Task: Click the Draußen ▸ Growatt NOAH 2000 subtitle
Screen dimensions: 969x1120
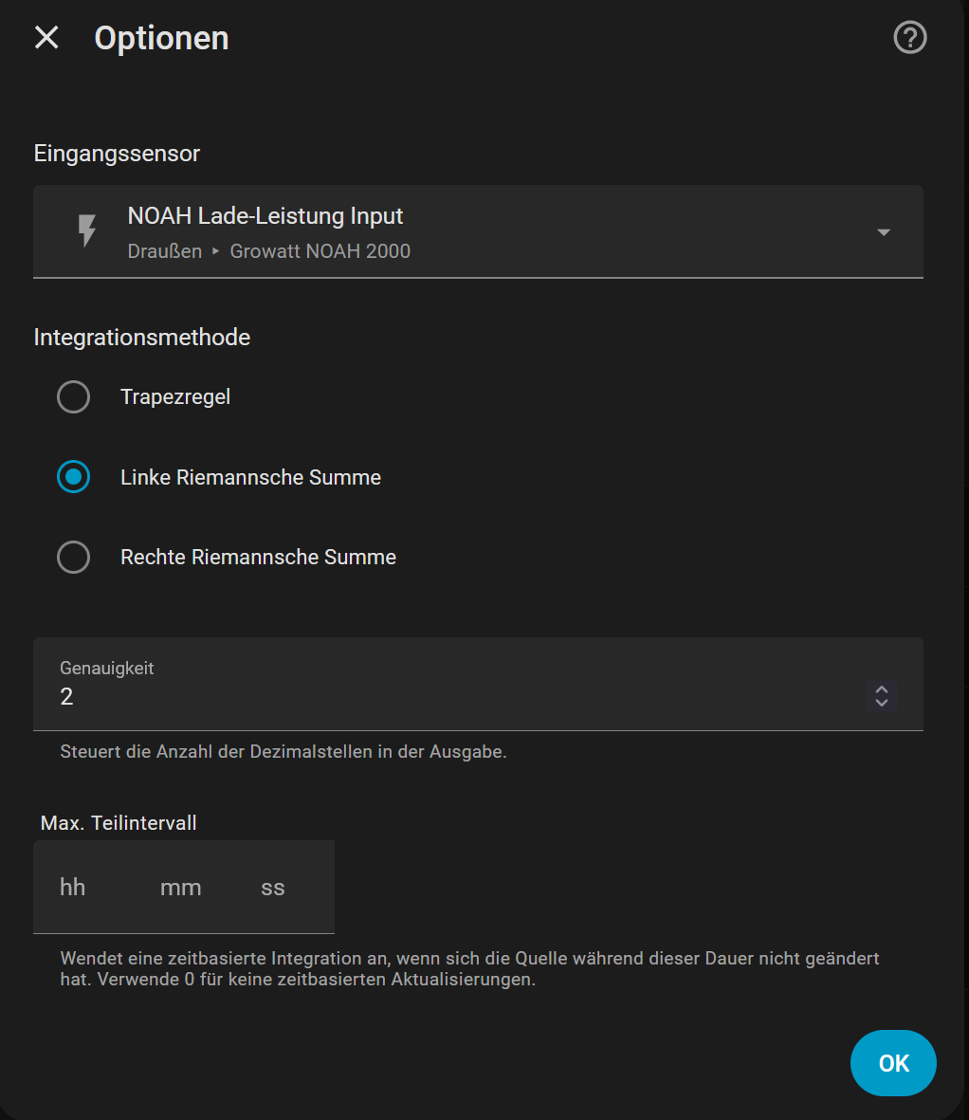Action: (x=268, y=251)
